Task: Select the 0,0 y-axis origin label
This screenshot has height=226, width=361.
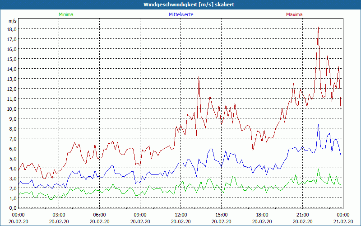Action: [12, 208]
